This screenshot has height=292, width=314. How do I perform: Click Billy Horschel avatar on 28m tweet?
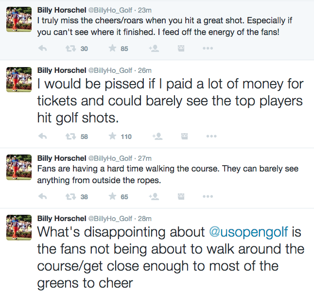18,228
